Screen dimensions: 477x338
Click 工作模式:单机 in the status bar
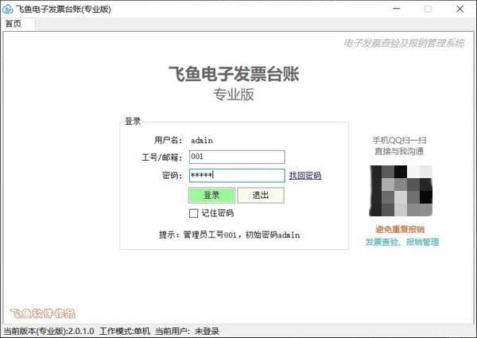coord(124,331)
